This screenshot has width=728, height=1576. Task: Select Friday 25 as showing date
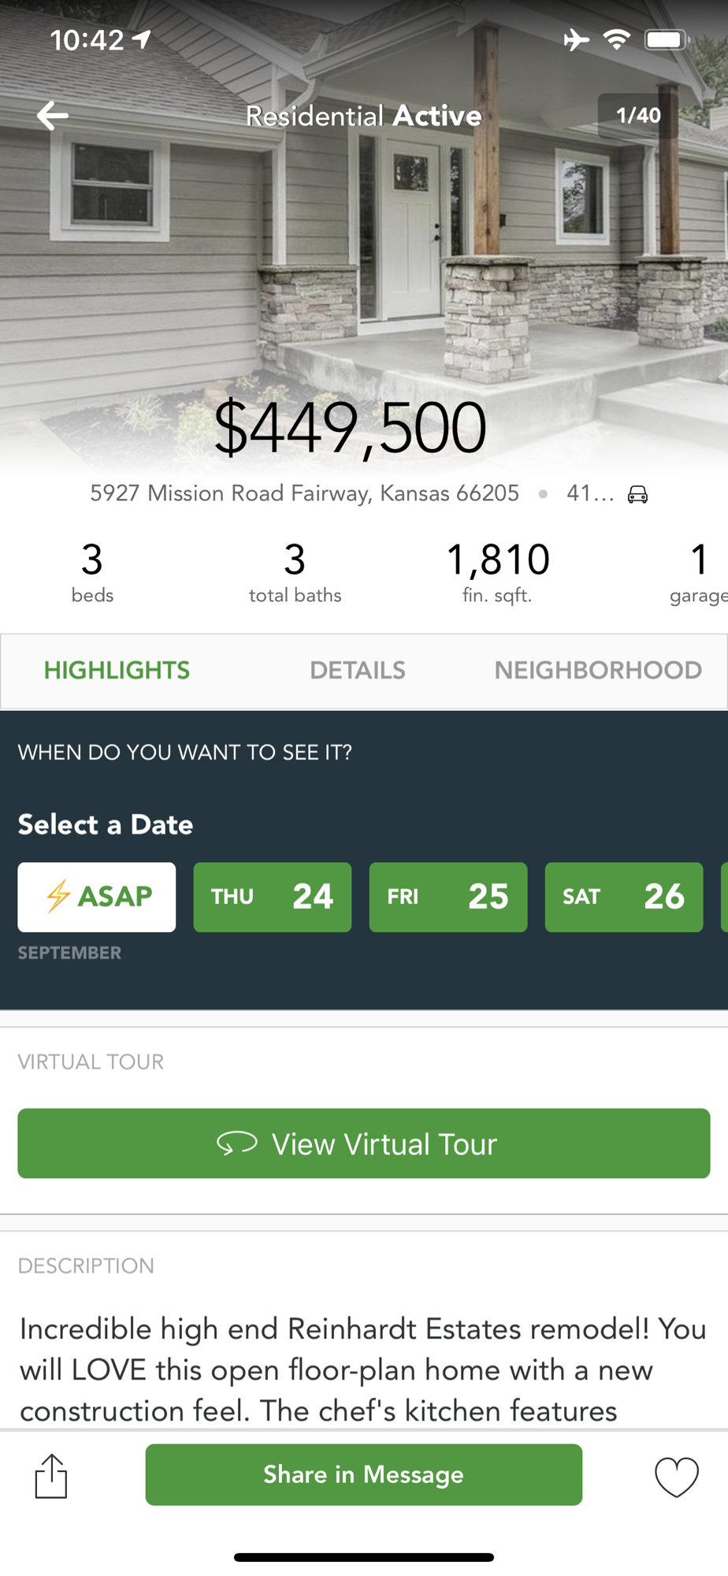(448, 897)
